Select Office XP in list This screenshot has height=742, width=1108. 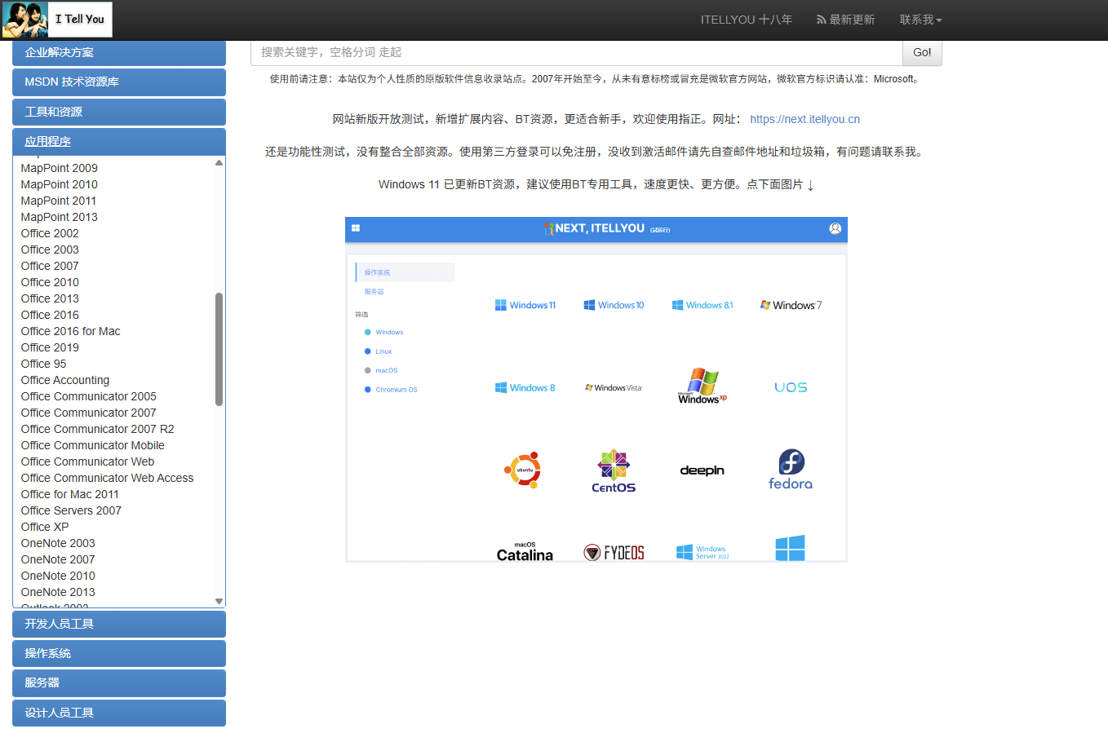click(x=45, y=527)
